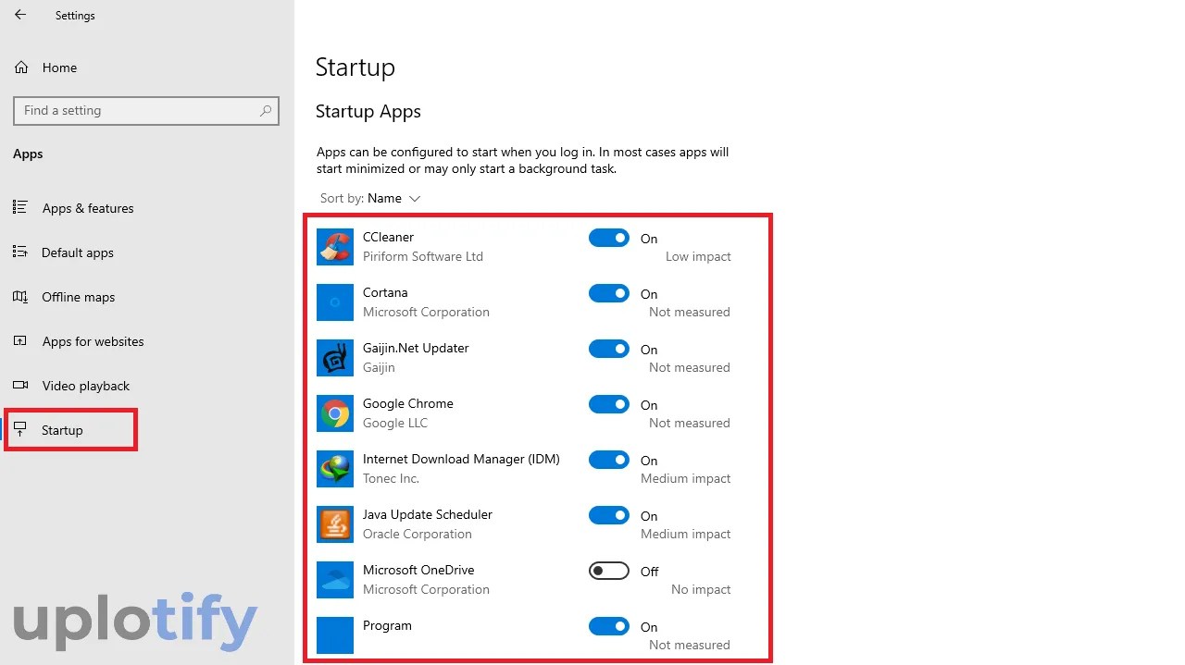The height and width of the screenshot is (665, 1185).
Task: Click the Java Update Scheduler icon
Action: (x=335, y=524)
